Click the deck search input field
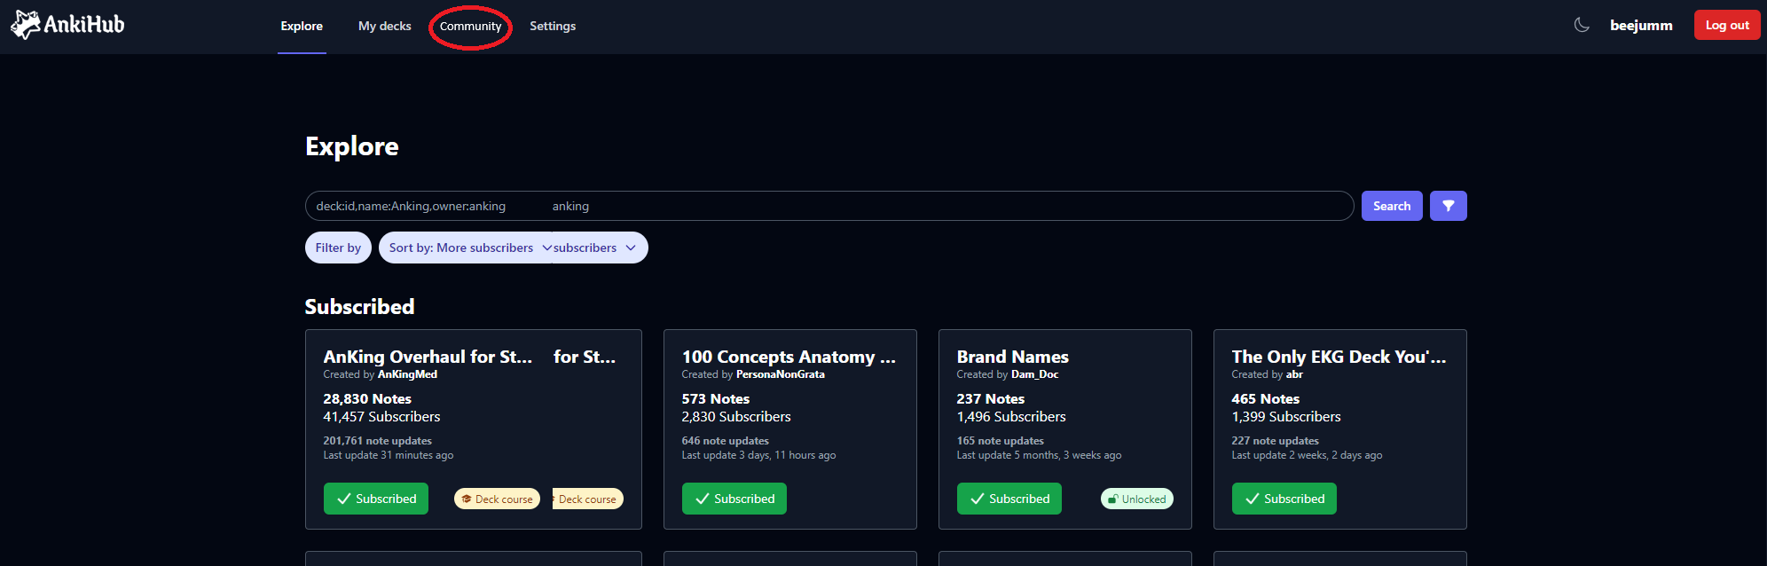 tap(829, 206)
